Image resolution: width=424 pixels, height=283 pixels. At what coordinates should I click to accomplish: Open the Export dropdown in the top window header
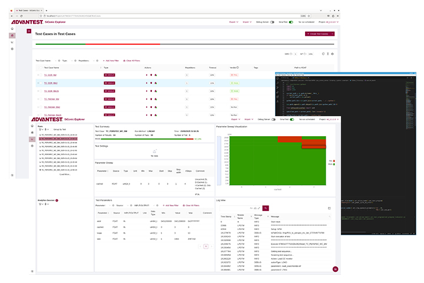point(234,22)
